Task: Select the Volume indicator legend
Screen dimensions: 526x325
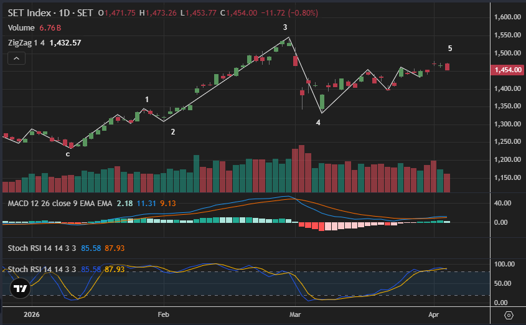Action: coord(21,28)
